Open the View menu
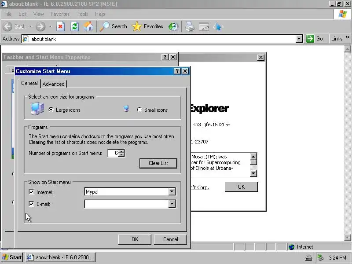The image size is (352, 264). [x=39, y=14]
